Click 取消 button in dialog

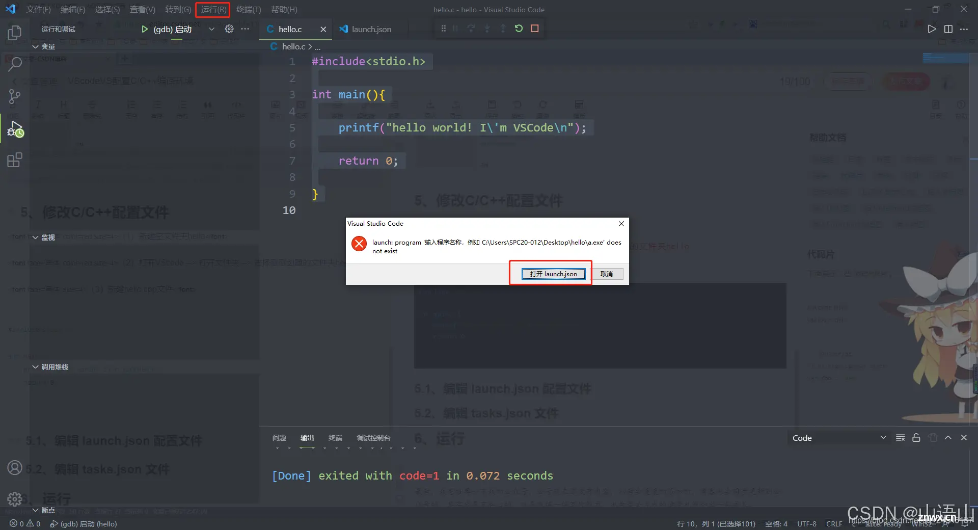click(x=607, y=274)
